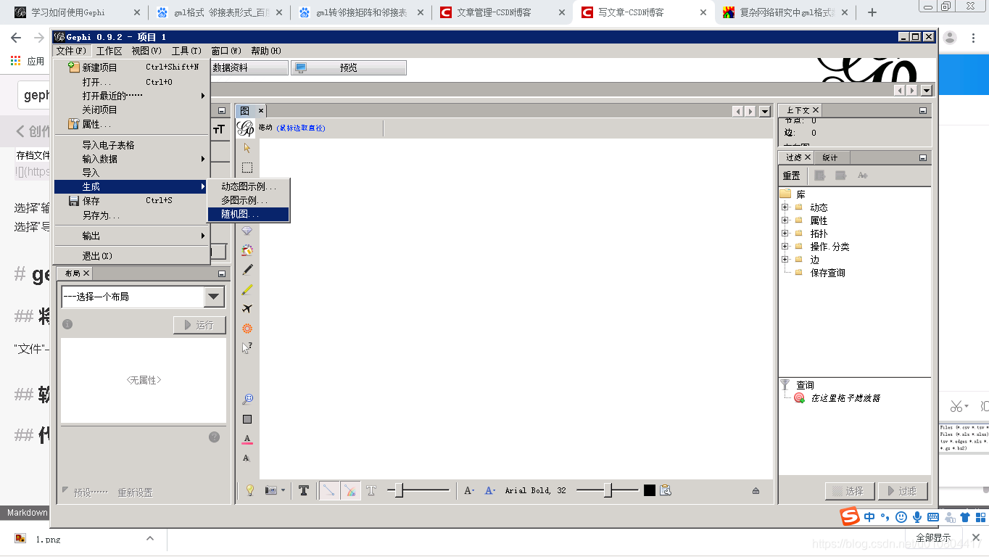Choose 多图示例... in the submenu
The width and height of the screenshot is (989, 557).
[x=248, y=200]
